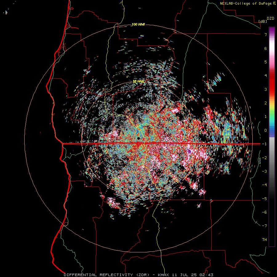The width and height of the screenshot is (277, 277).
Task: Click the 4 value on the color scale
Action: [x=266, y=76]
